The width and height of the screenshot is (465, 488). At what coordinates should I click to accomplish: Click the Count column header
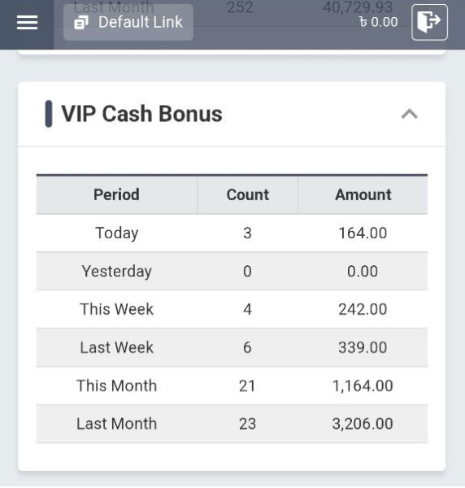[248, 195]
